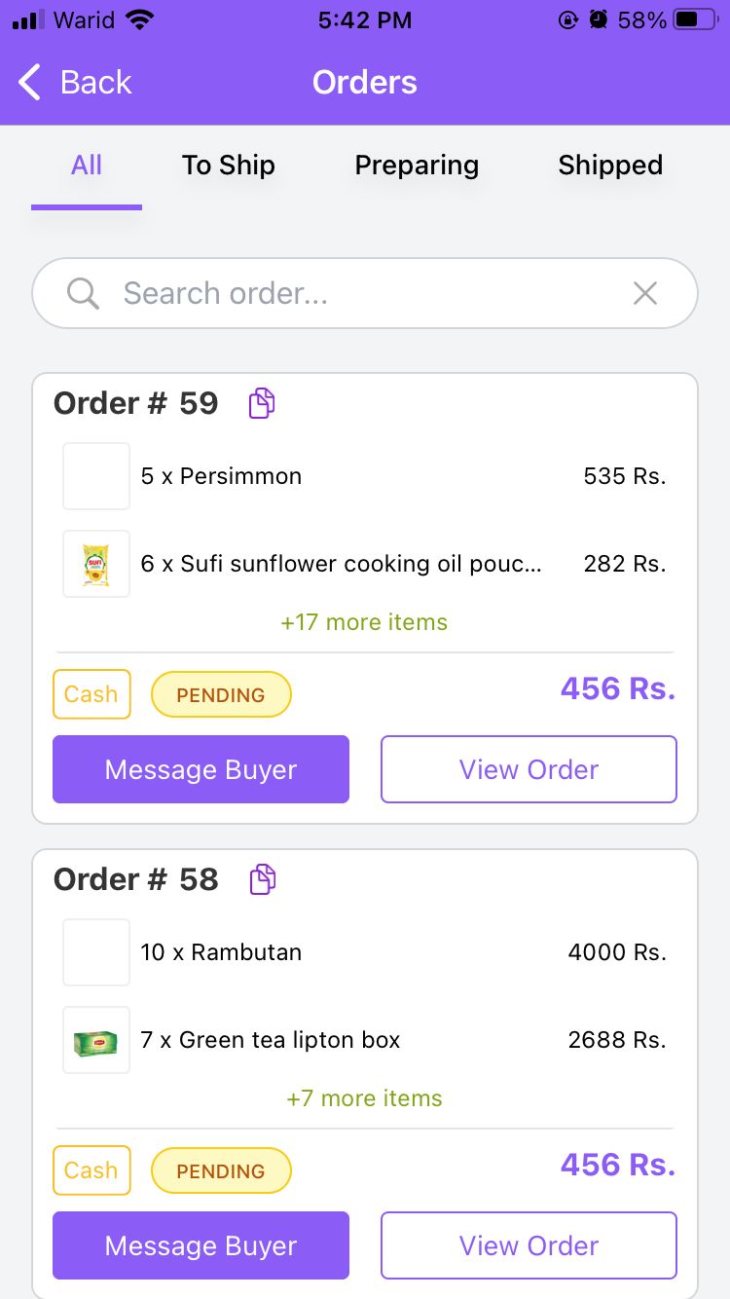Click the search magnifier icon
The width and height of the screenshot is (730, 1299).
(83, 293)
